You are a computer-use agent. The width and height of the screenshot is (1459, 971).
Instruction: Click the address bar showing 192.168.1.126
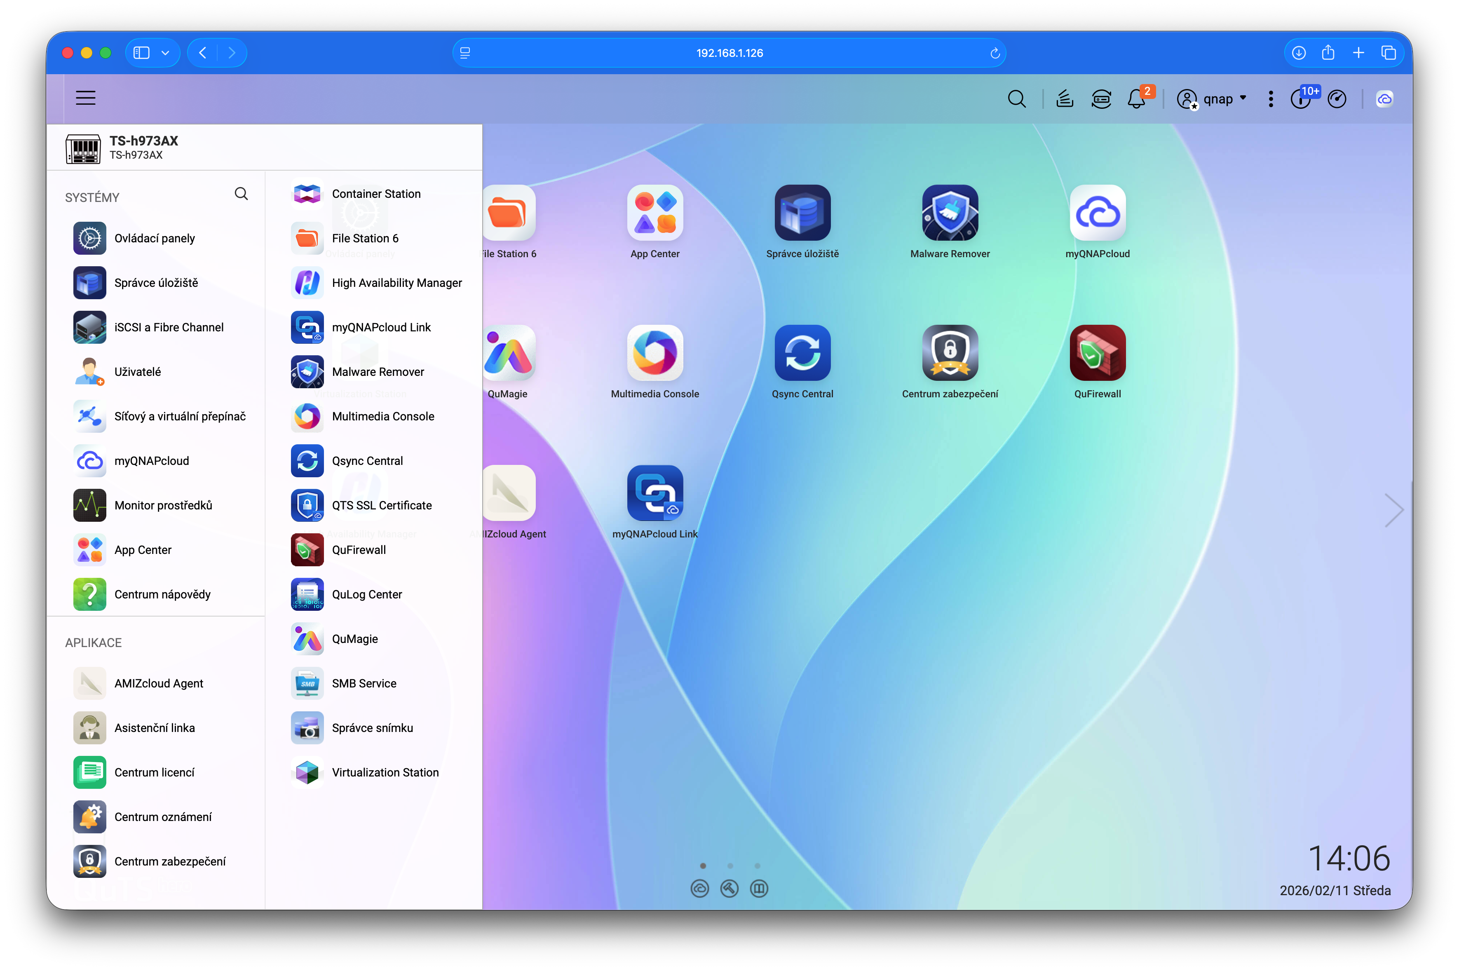(x=729, y=53)
